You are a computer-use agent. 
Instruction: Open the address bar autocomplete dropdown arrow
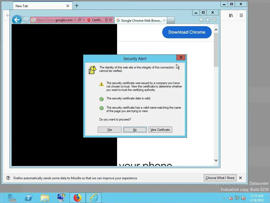(84, 20)
